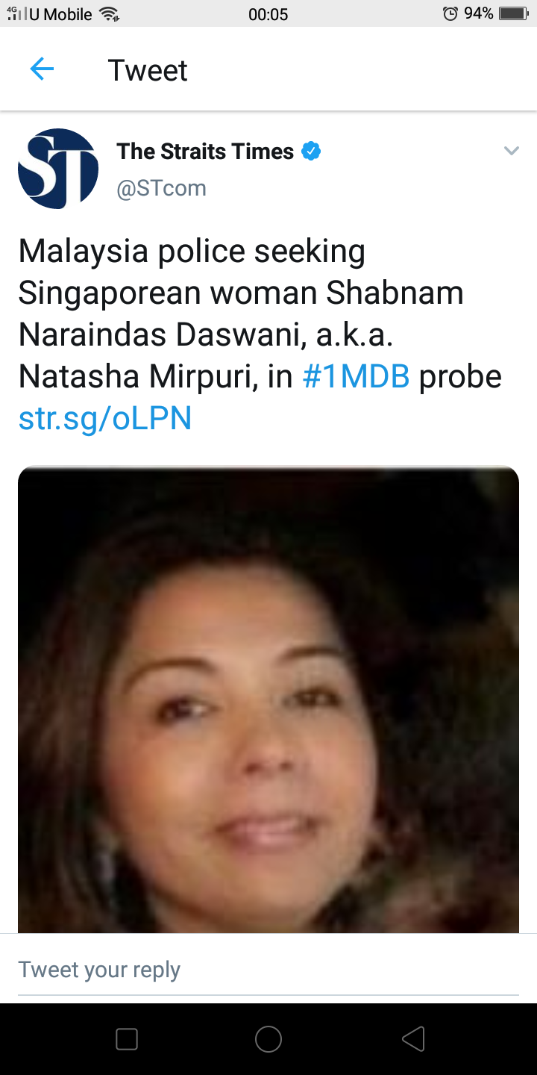Tap the Tweet your reply field

click(x=268, y=970)
